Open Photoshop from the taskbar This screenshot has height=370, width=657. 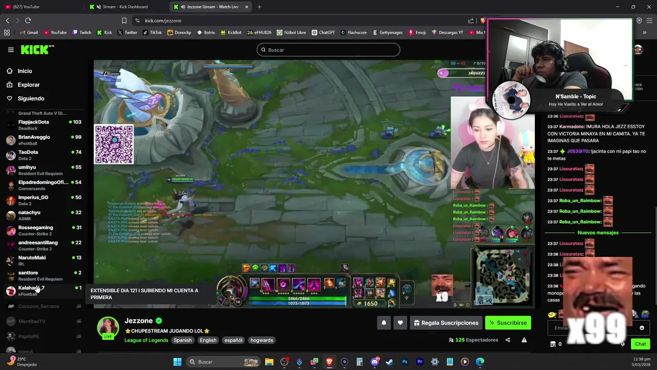(404, 362)
